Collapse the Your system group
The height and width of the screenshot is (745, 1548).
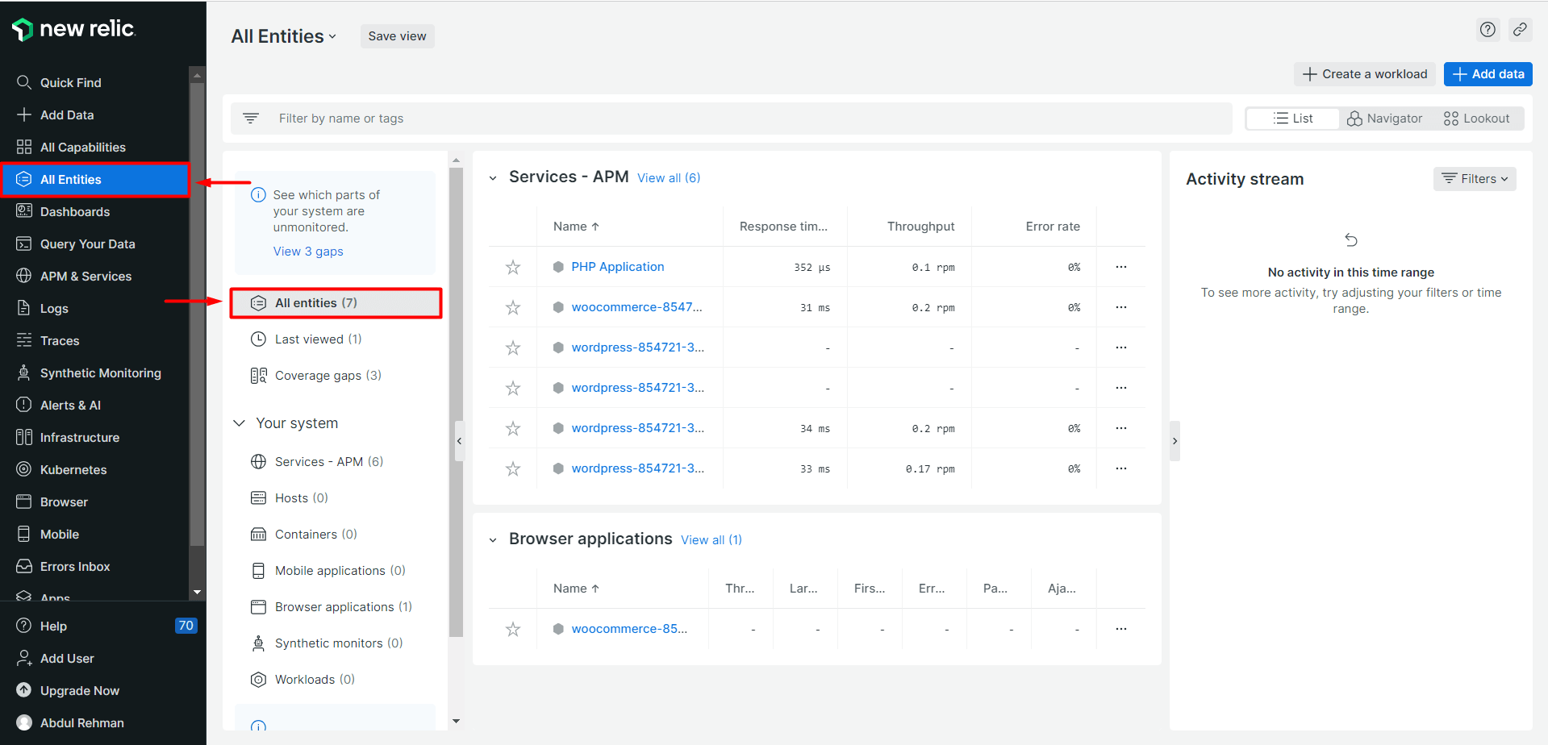[240, 423]
